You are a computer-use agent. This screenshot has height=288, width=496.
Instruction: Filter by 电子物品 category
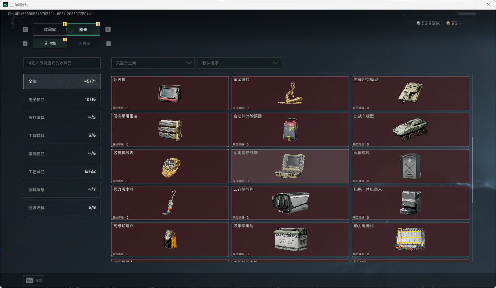(x=62, y=100)
